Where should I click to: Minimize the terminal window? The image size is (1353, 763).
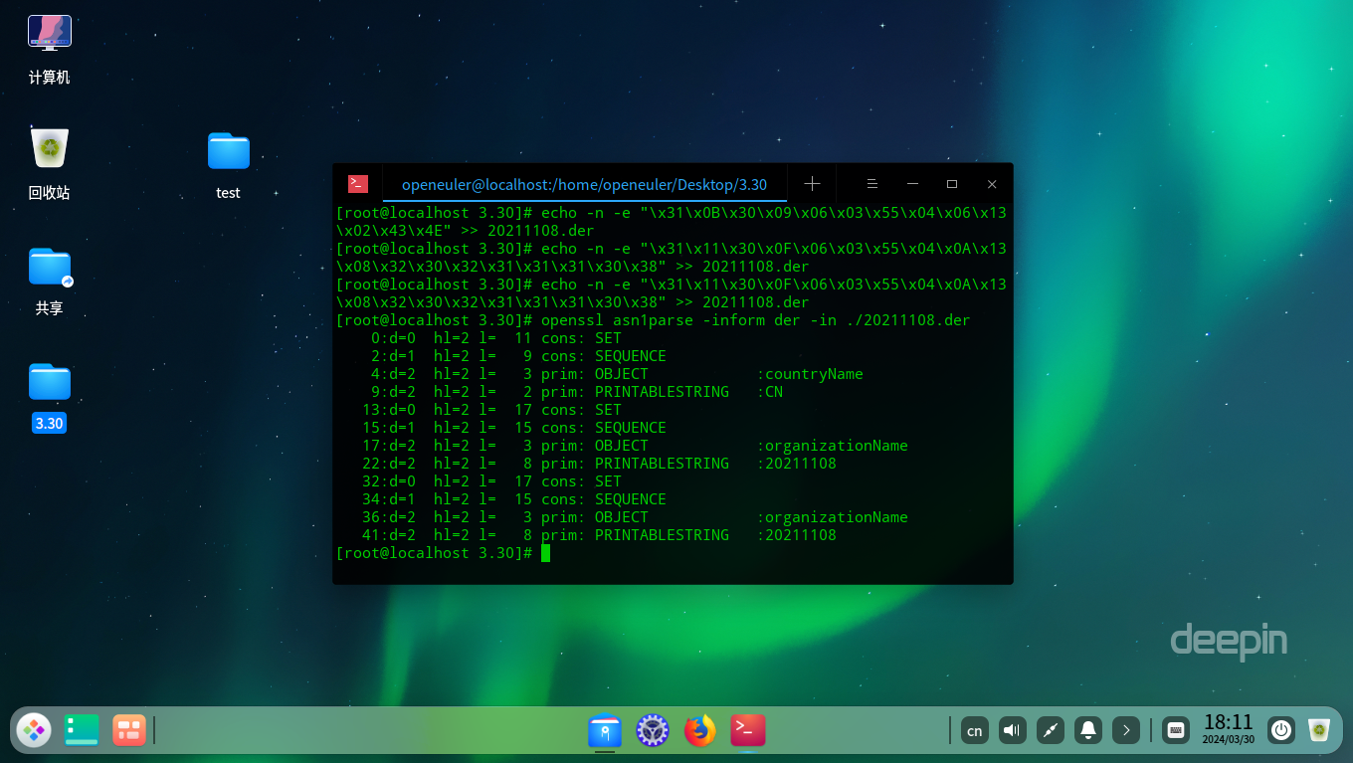[x=912, y=184]
